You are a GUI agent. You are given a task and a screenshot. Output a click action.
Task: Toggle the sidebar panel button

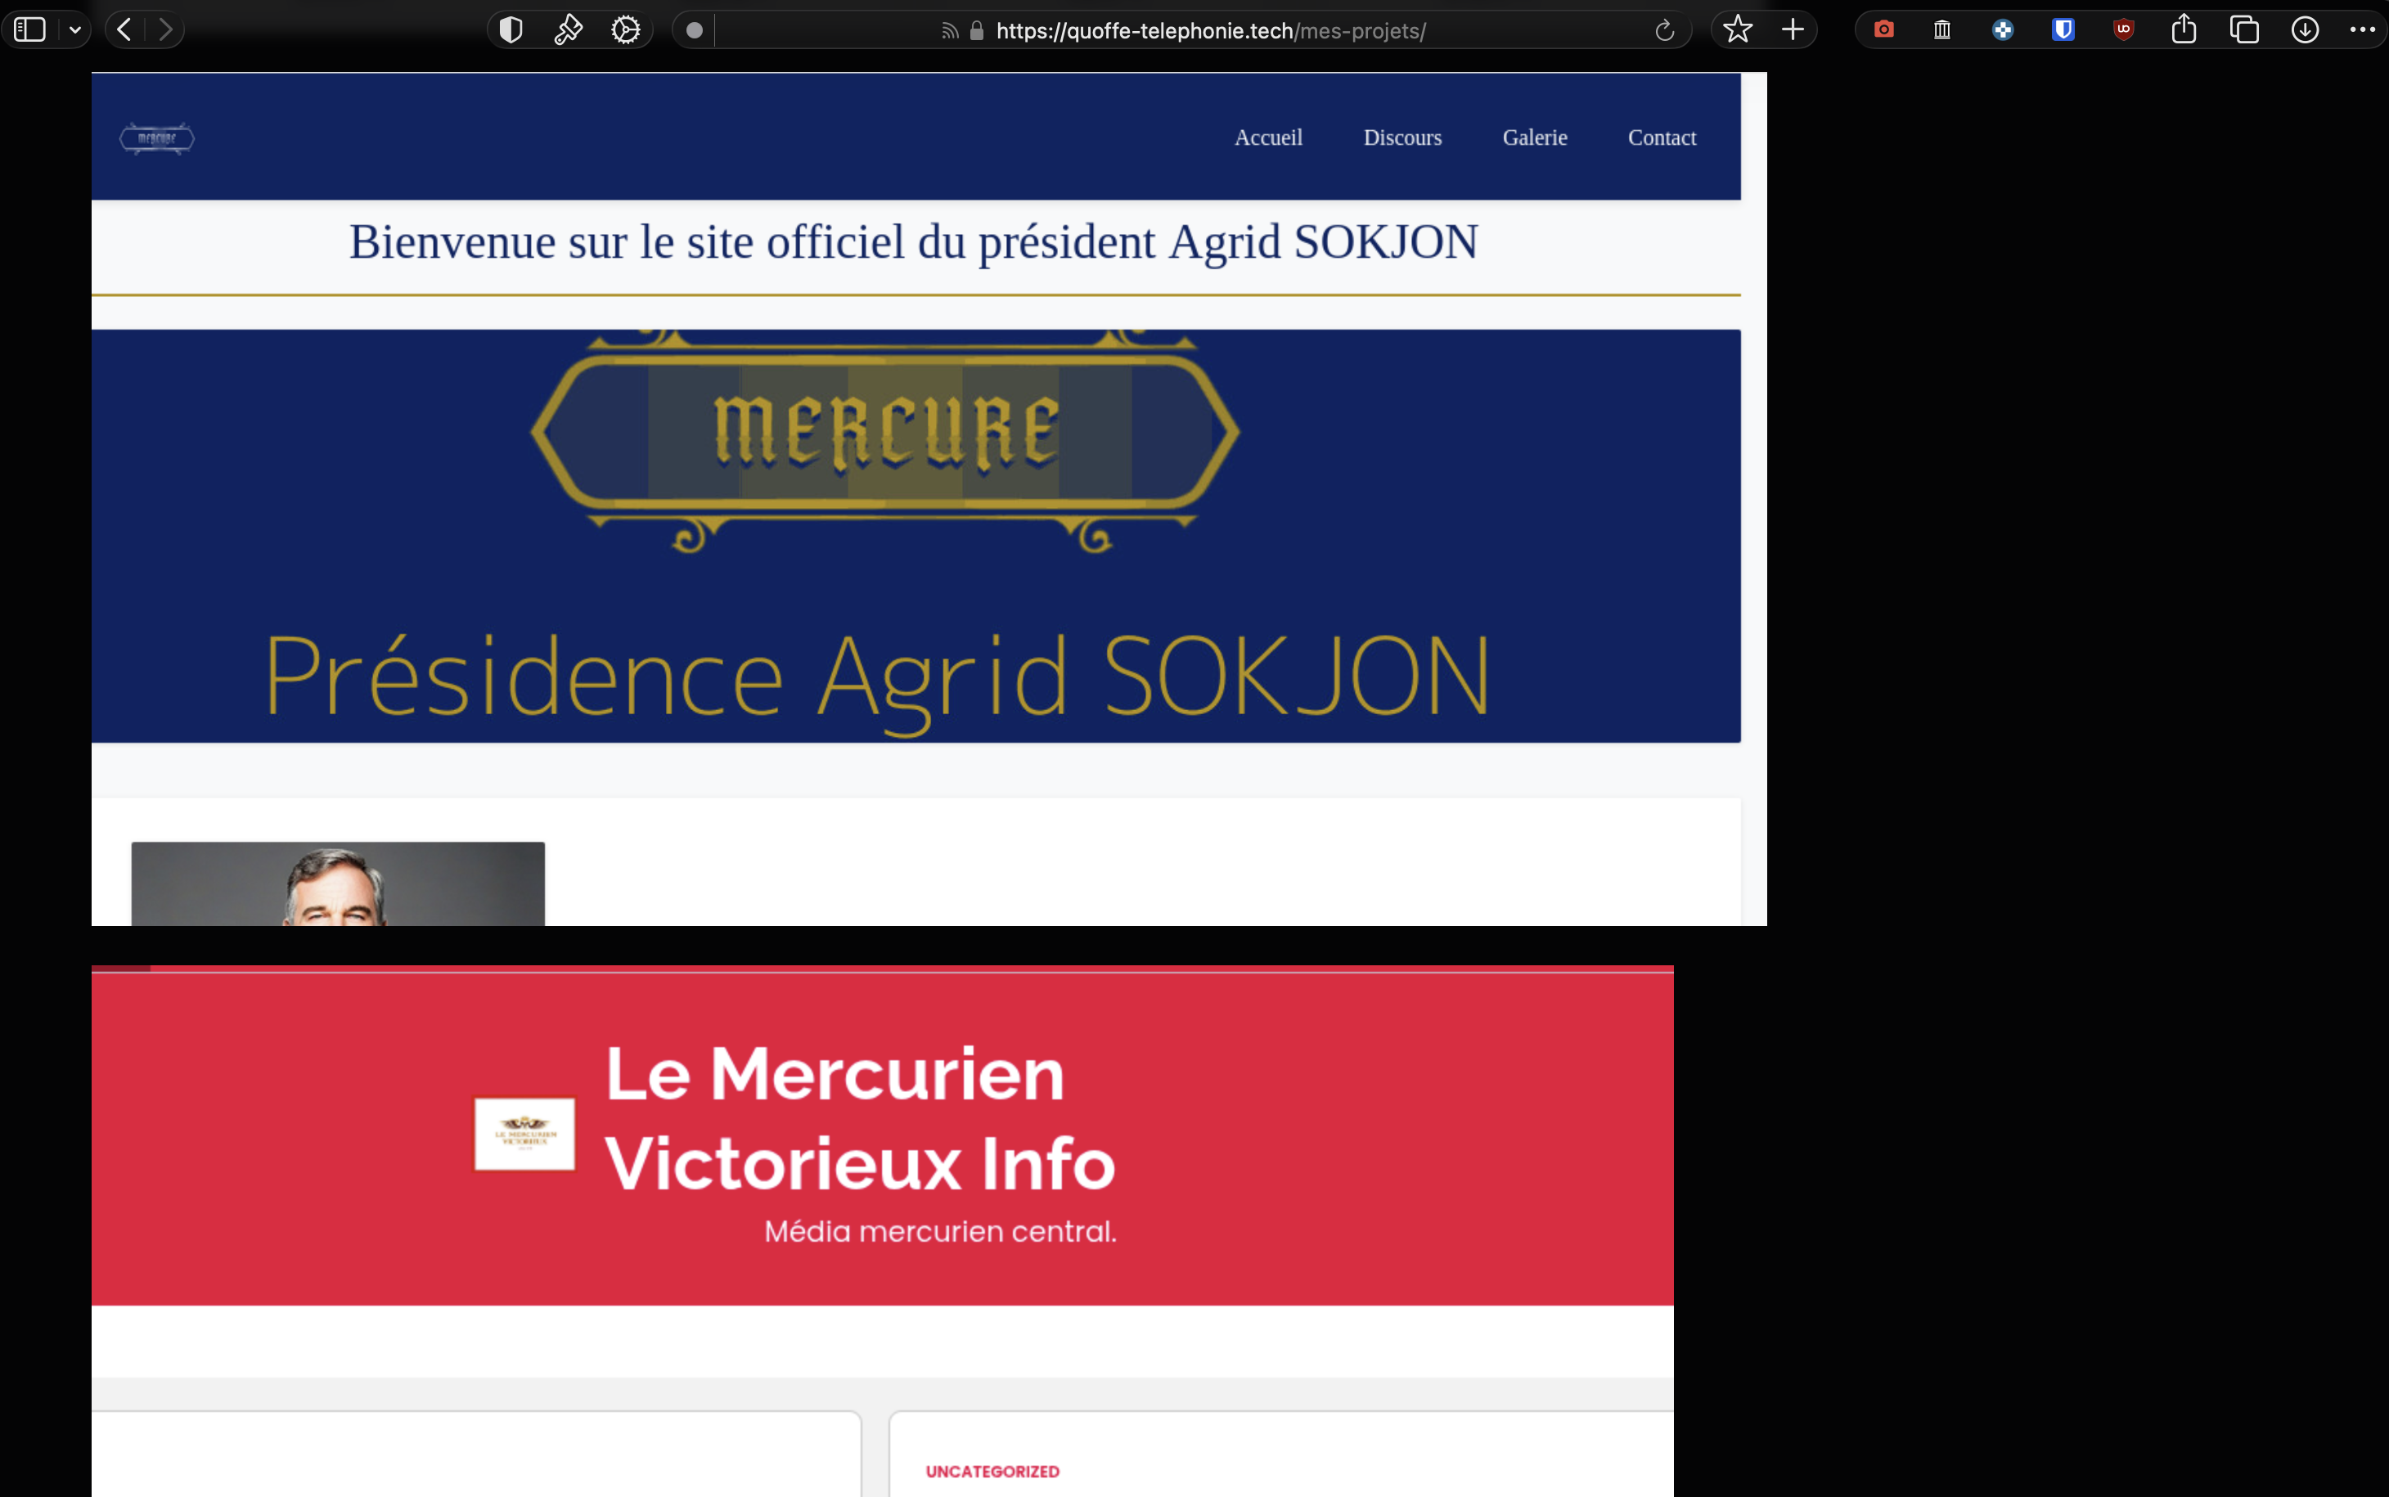29,29
